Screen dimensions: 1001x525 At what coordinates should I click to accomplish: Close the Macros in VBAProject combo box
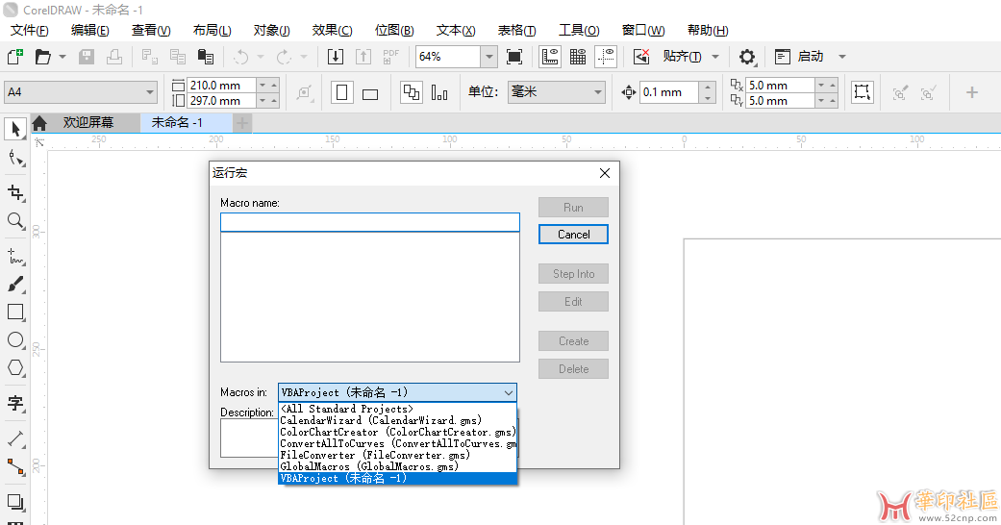click(508, 393)
